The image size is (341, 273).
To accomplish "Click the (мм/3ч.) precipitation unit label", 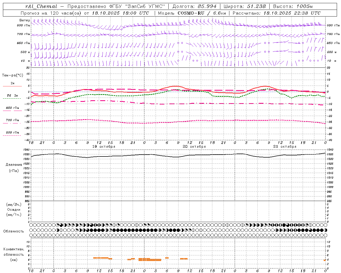I will point(14,204).
